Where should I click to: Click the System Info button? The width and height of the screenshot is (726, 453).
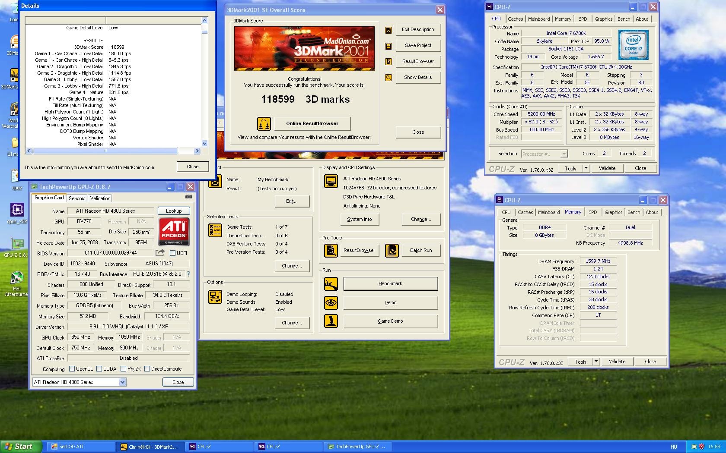(x=360, y=219)
